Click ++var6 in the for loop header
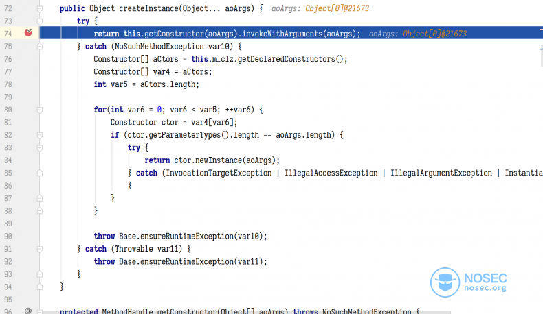This screenshot has height=314, width=543. pos(238,110)
